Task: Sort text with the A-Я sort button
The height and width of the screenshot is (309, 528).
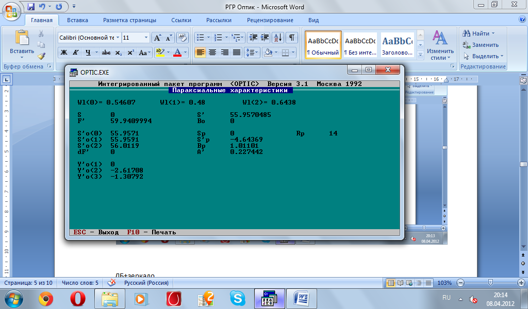Action: [278, 38]
